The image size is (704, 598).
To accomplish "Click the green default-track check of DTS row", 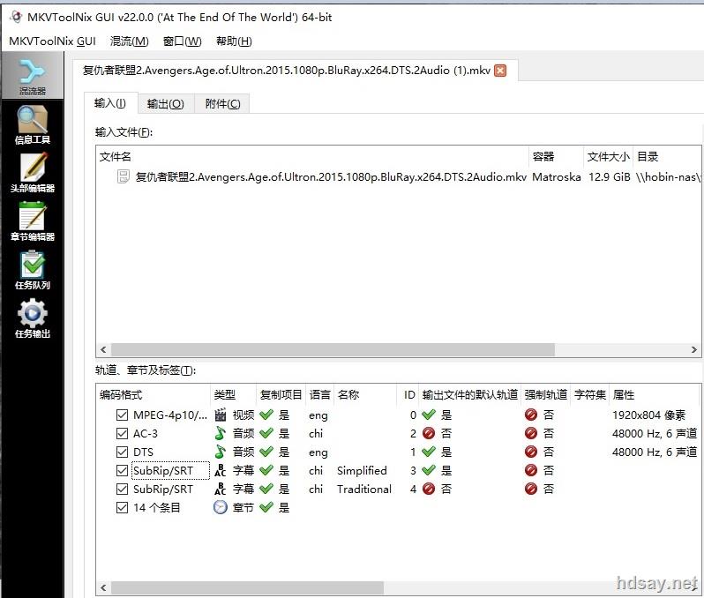I will 429,452.
